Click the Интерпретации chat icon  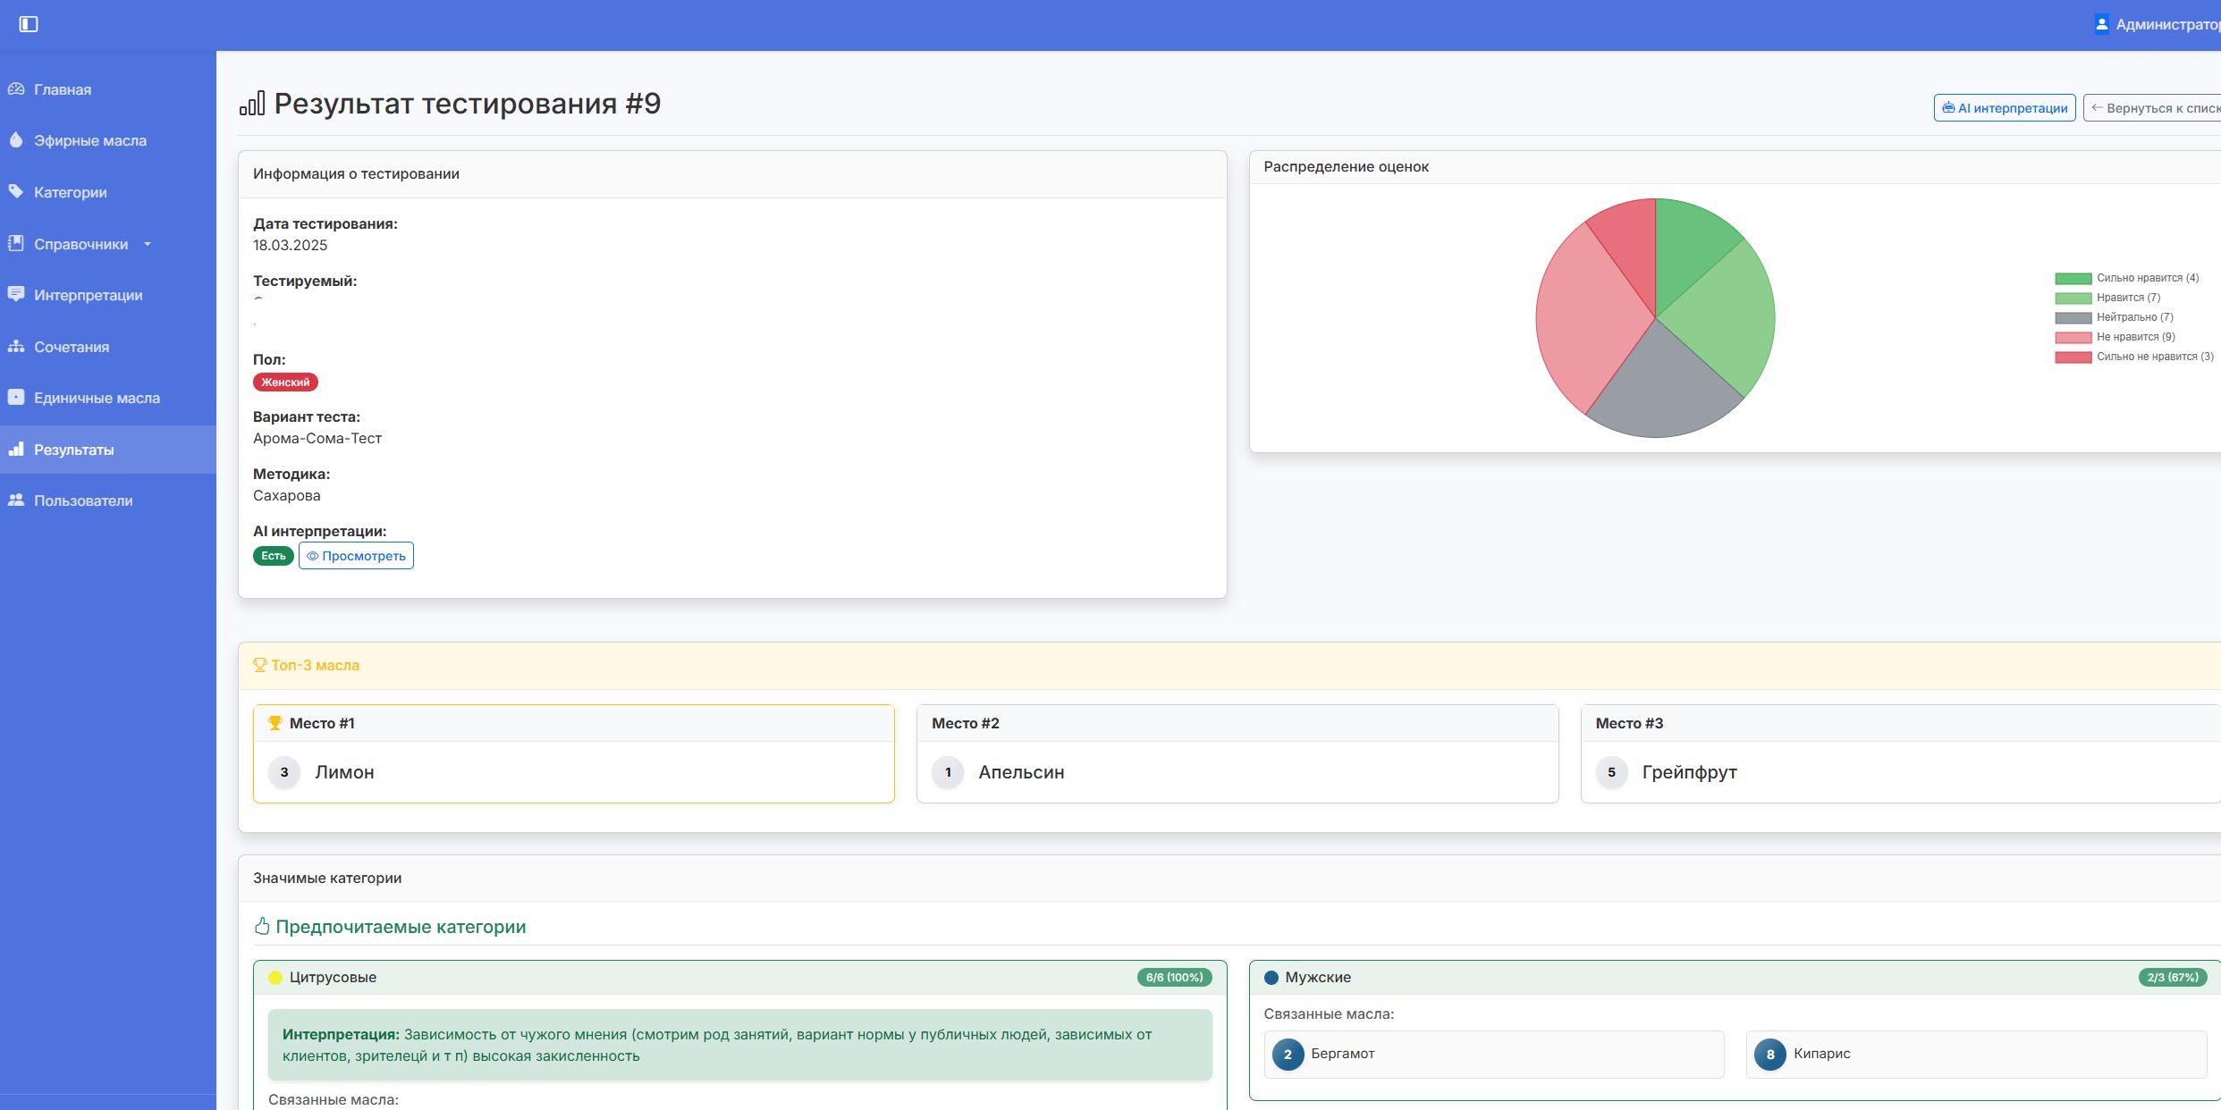coord(16,294)
